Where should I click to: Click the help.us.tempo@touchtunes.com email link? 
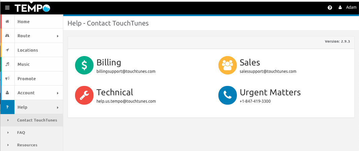[x=126, y=101]
